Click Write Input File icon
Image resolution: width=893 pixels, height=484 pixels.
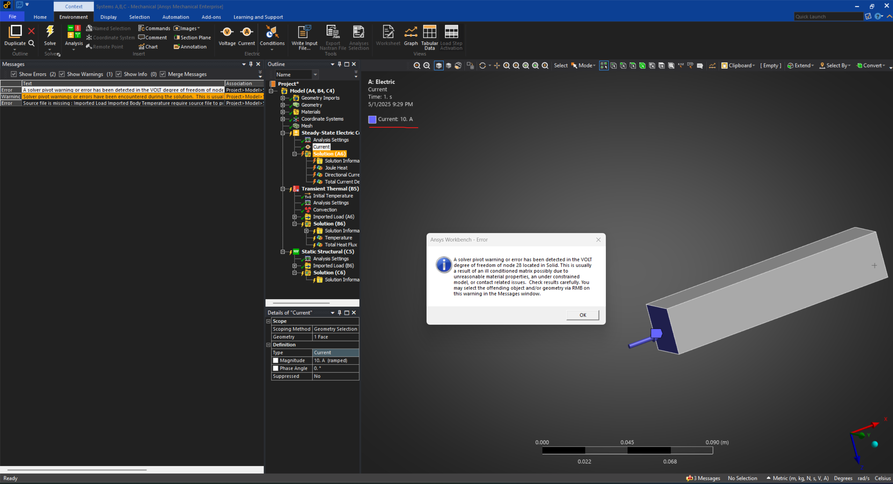coord(304,32)
